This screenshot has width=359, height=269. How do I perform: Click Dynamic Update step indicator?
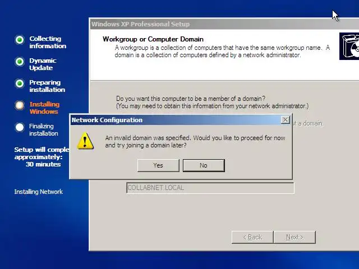pyautogui.click(x=20, y=62)
